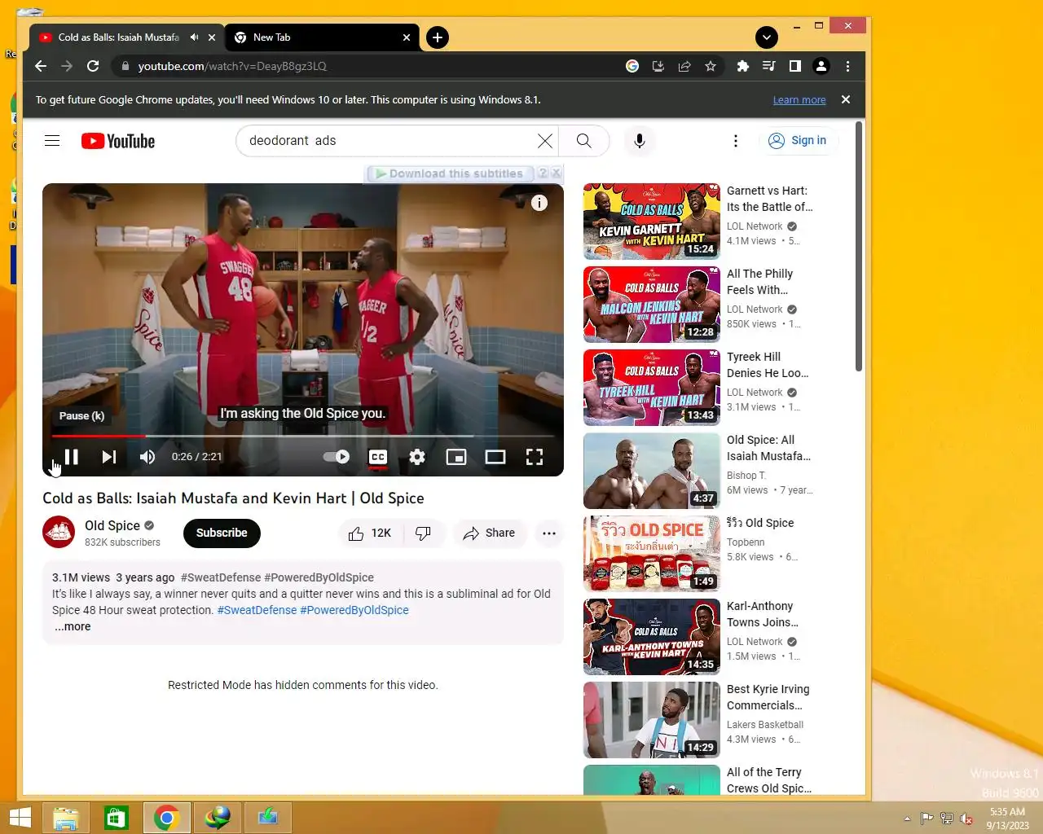Open Karl-Anthony Towns video title
The height and width of the screenshot is (834, 1043).
[763, 614]
